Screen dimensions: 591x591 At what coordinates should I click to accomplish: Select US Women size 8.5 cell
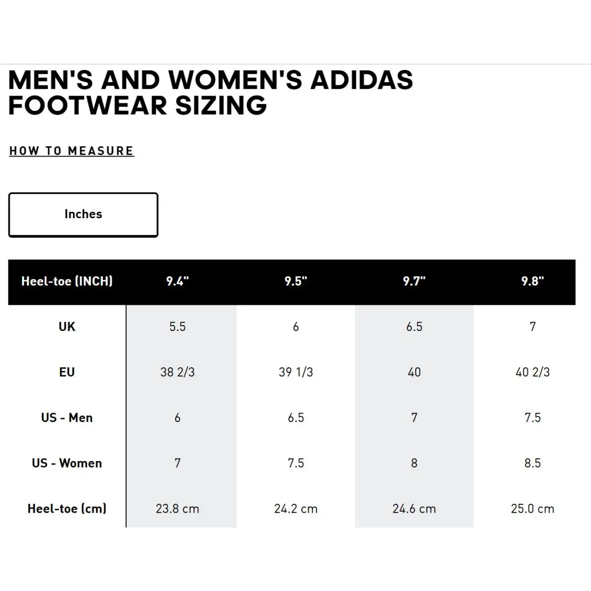tap(532, 463)
